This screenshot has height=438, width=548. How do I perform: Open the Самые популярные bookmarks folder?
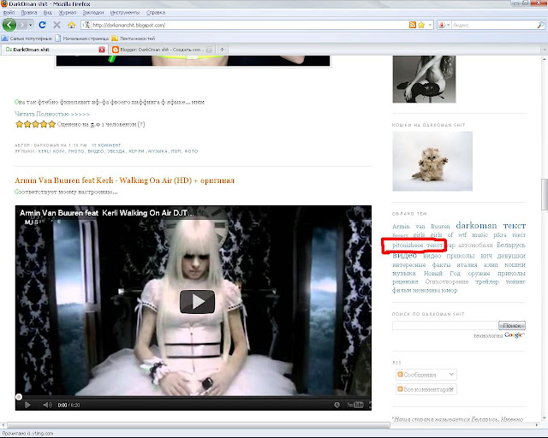[x=27, y=38]
